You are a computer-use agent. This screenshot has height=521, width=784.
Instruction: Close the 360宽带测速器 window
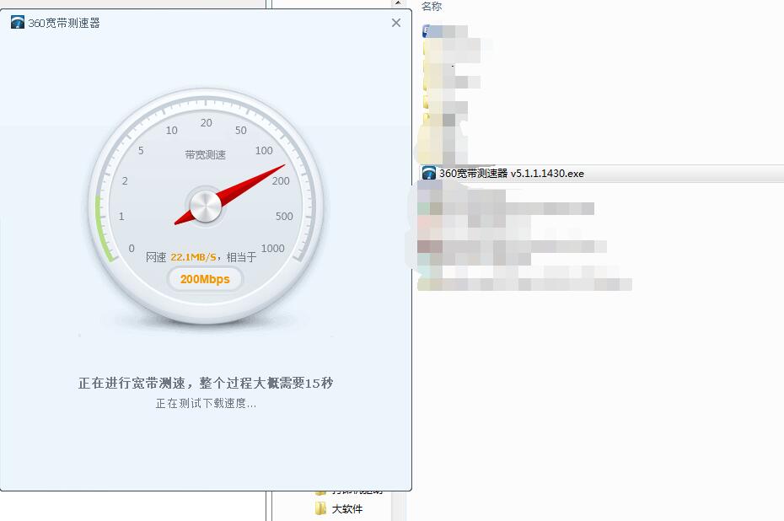click(396, 23)
